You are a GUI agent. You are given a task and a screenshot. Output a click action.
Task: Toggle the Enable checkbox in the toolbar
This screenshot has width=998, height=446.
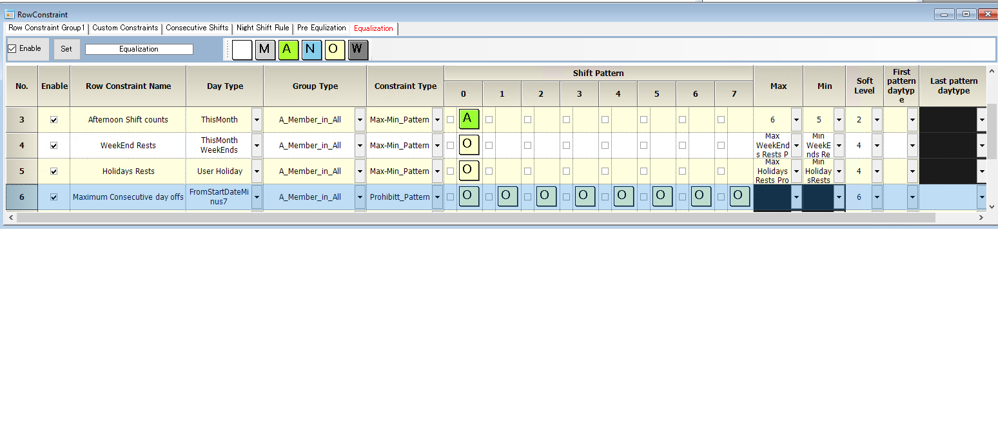12,49
